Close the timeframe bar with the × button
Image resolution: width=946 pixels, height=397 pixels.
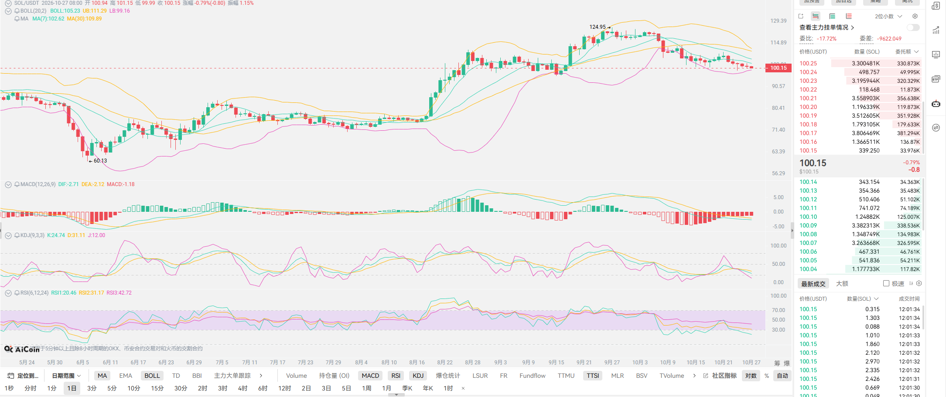point(463,388)
